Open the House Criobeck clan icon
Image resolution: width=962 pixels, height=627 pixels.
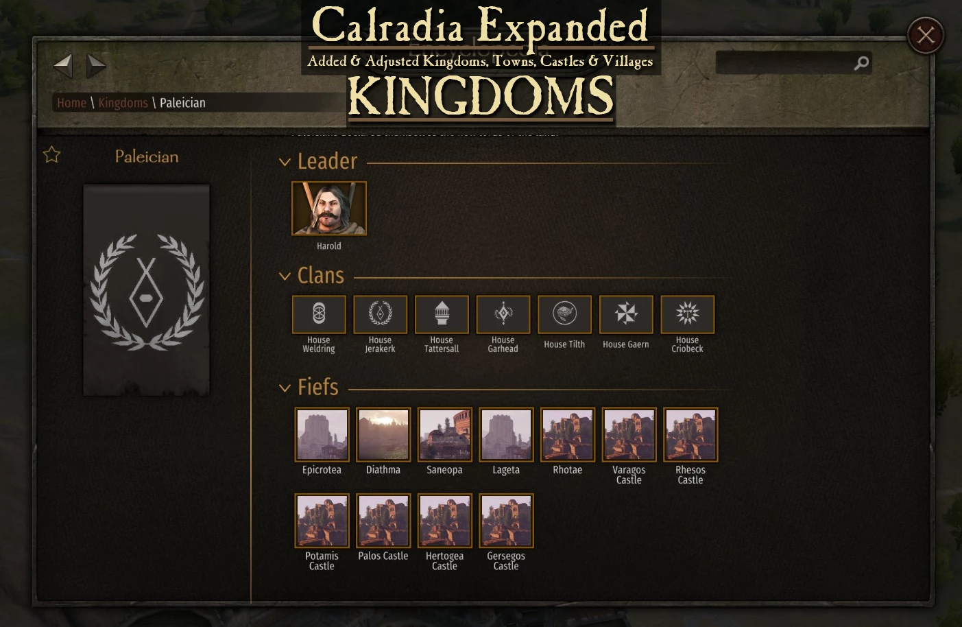[688, 314]
